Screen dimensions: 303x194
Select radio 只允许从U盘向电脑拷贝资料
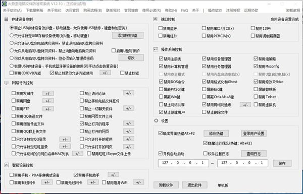12,43
